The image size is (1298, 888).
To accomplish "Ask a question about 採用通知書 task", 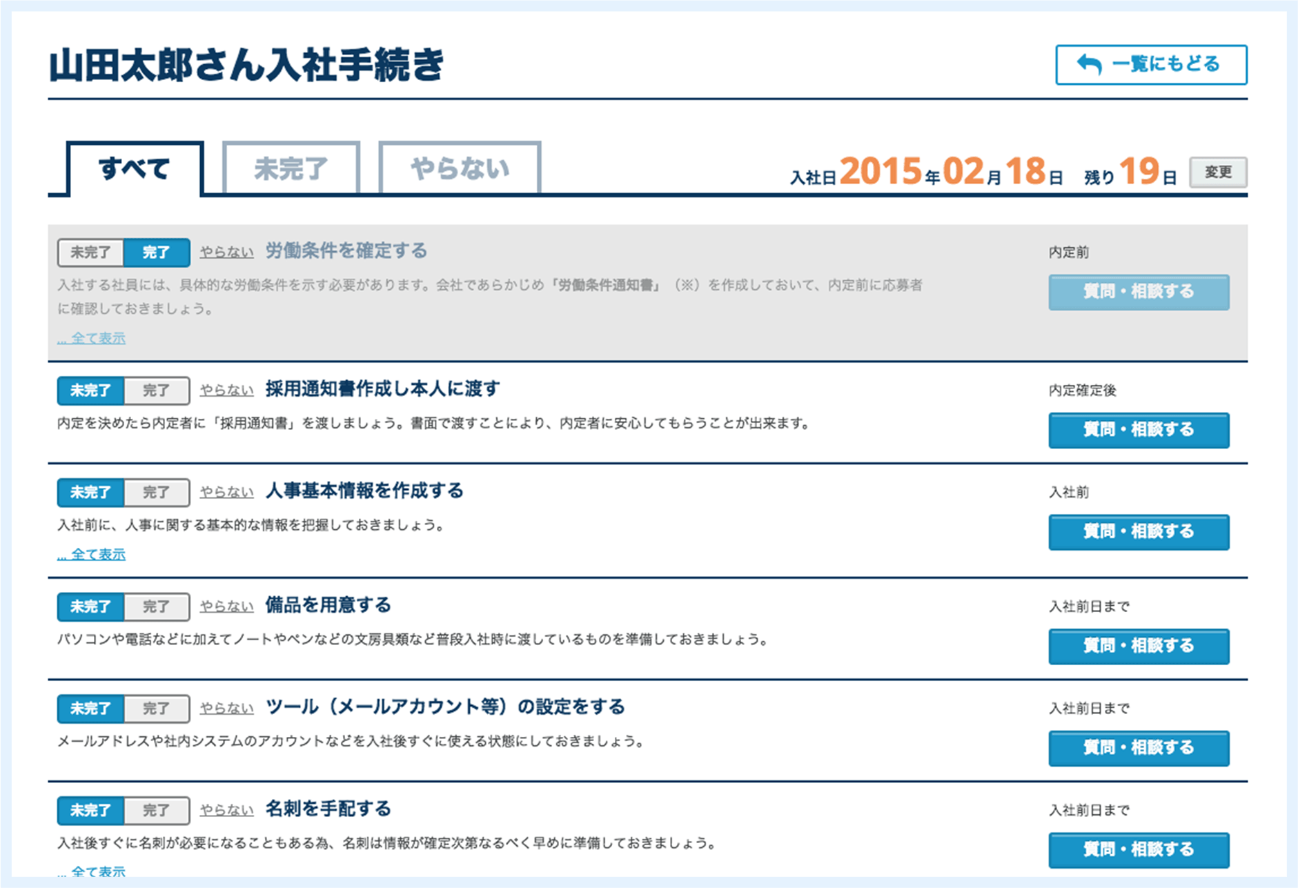I will click(x=1139, y=430).
